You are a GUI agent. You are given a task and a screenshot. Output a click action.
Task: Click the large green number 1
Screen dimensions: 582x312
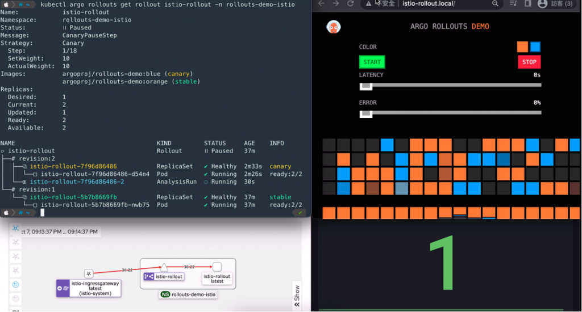click(x=442, y=262)
